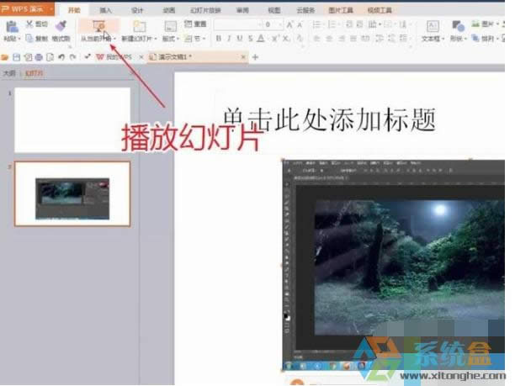This screenshot has width=515, height=386.
Task: Click the title placeholder 单击此处添加标题
Action: [328, 119]
